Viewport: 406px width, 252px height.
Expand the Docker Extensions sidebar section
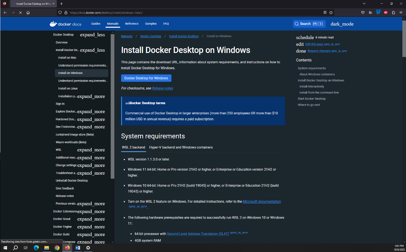91,211
